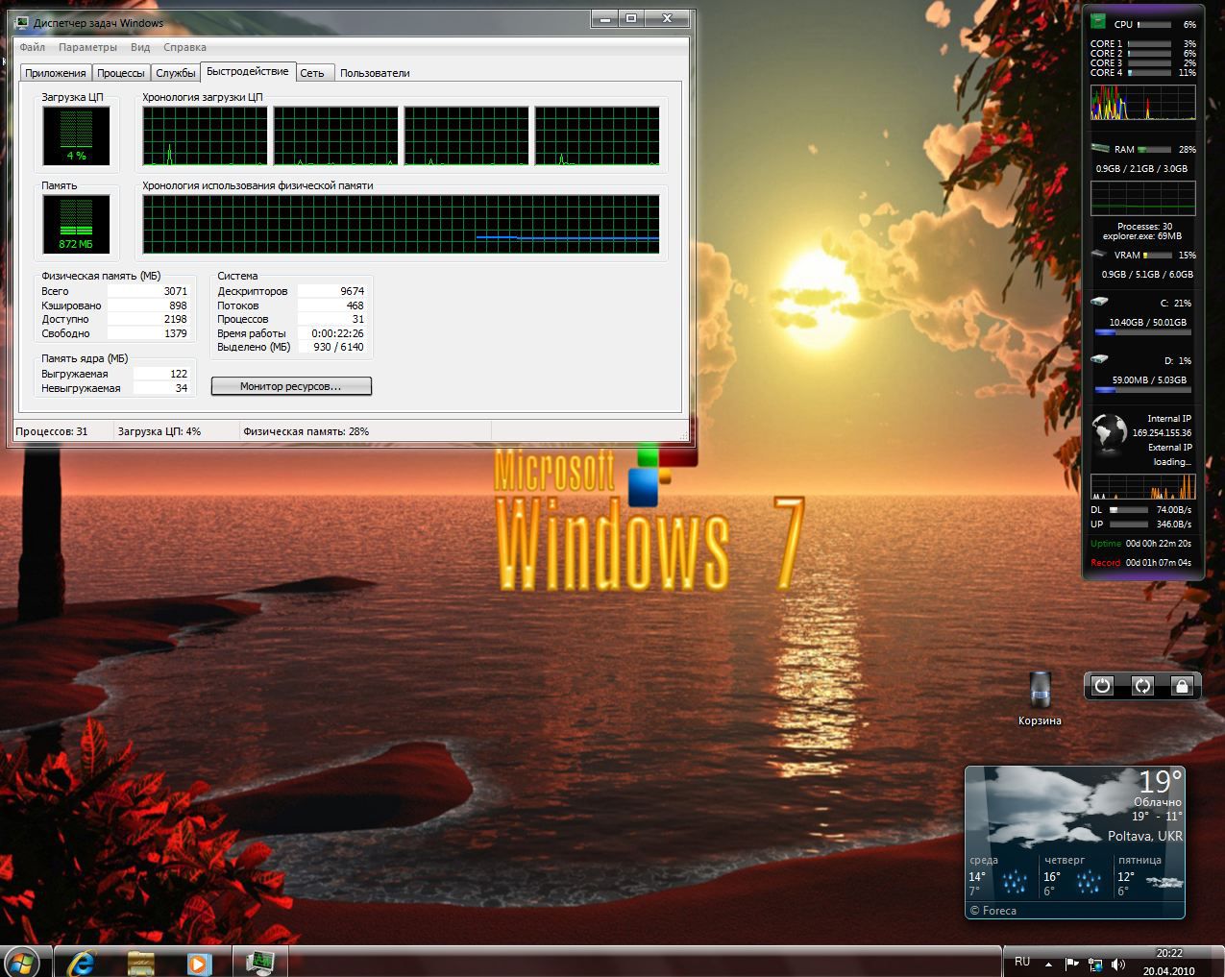Screen dimensions: 1225x977
Task: Click the D: drive icon in the gadget
Action: 1099,359
